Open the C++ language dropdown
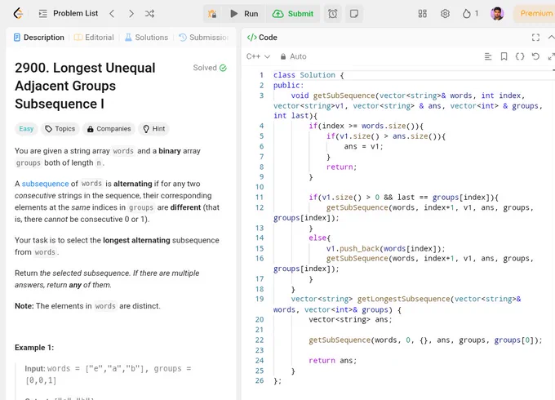The height and width of the screenshot is (400, 555). tap(258, 56)
